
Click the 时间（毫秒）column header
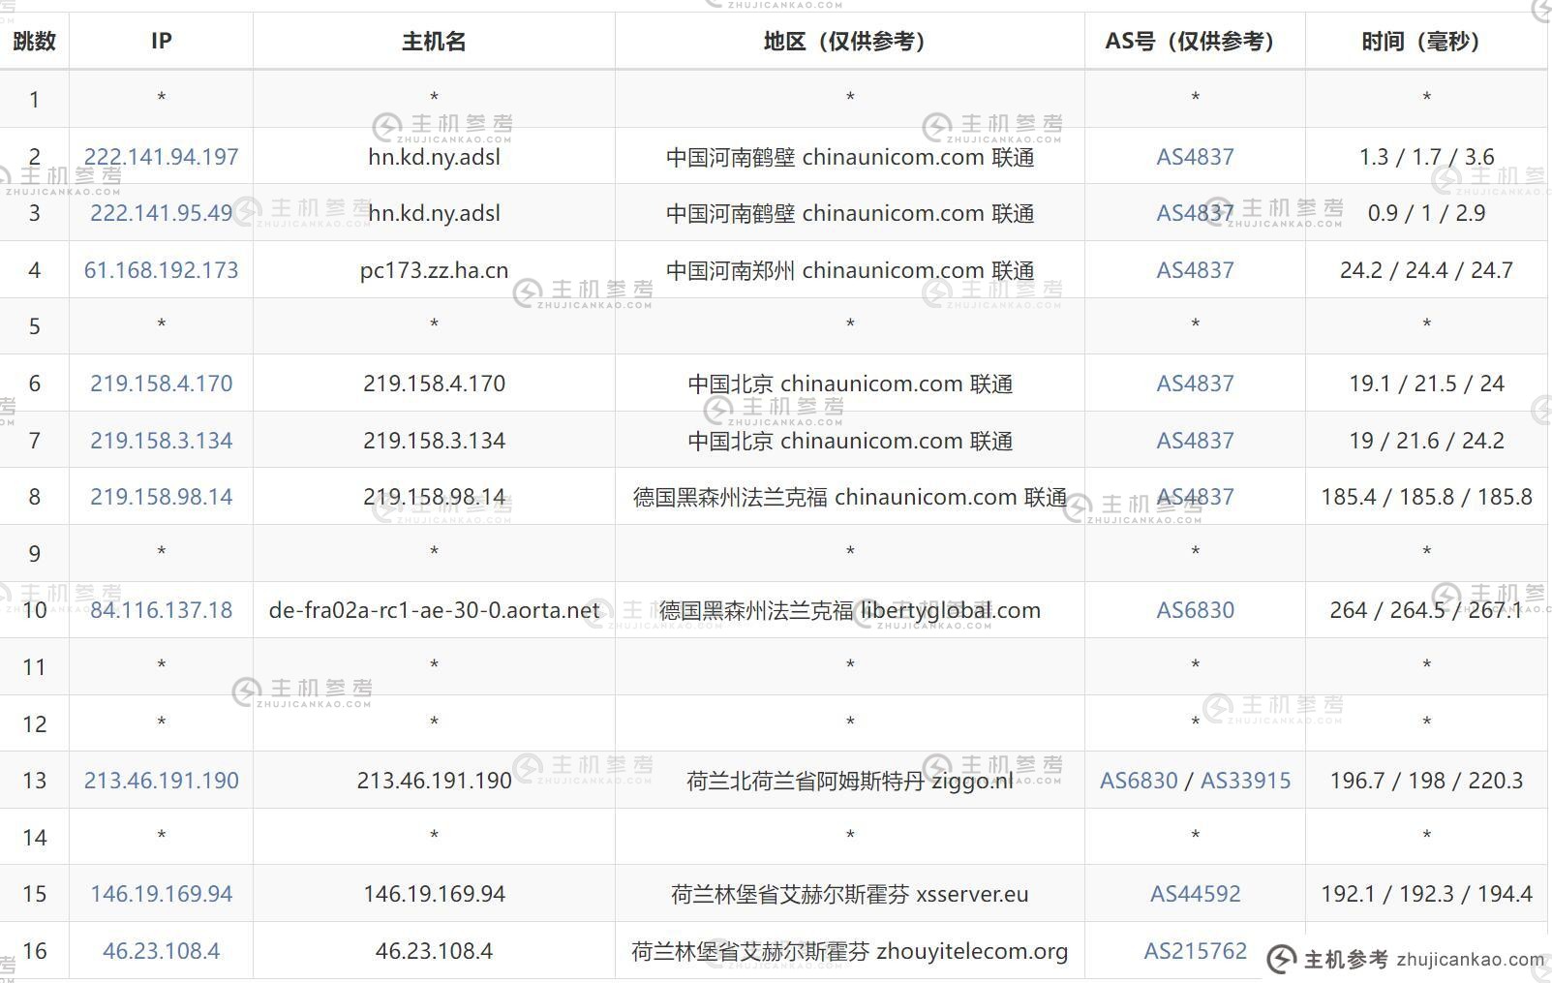1426,41
